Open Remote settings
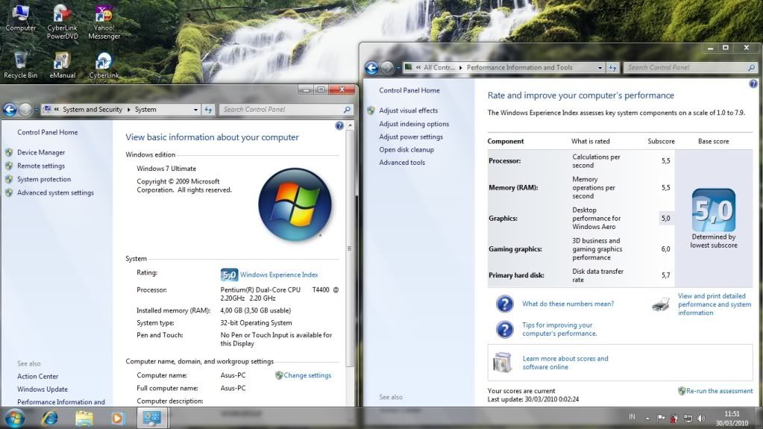The width and height of the screenshot is (763, 429). pyautogui.click(x=41, y=166)
